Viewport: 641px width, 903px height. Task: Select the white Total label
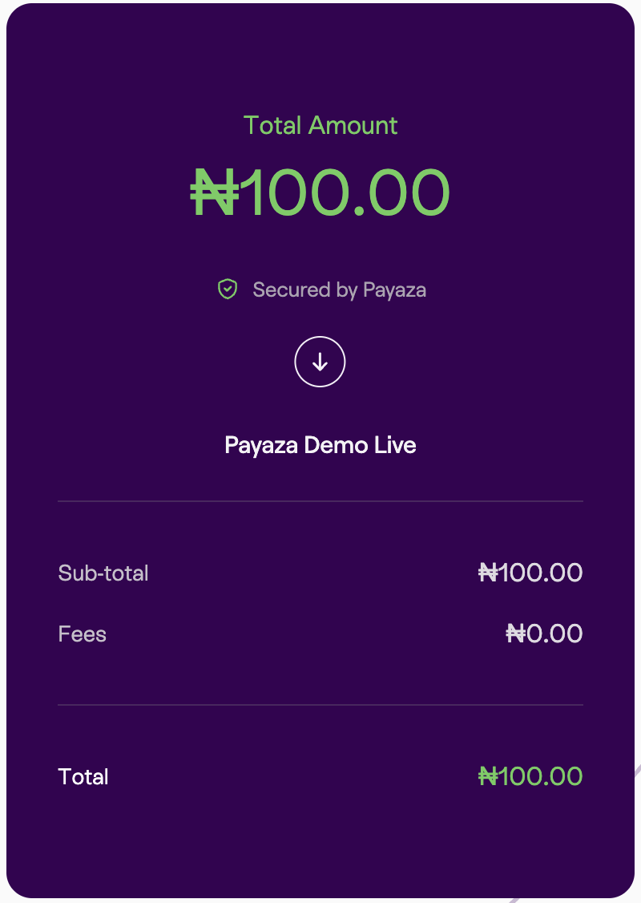(x=83, y=777)
